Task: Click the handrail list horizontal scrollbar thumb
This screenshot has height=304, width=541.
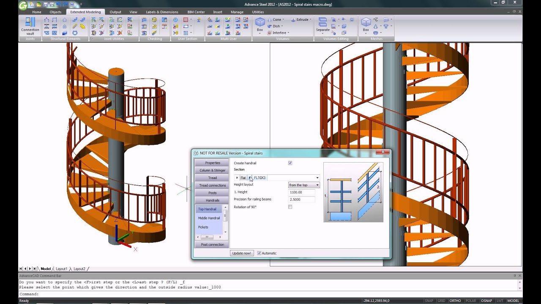Action: click(206, 237)
